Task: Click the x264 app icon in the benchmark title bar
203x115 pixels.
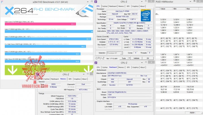Action: pyautogui.click(x=2, y=2)
